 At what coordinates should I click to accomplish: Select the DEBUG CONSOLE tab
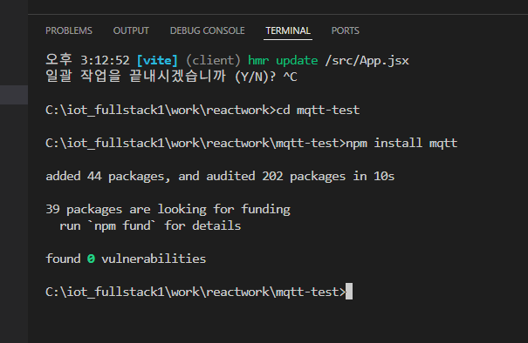tap(208, 30)
